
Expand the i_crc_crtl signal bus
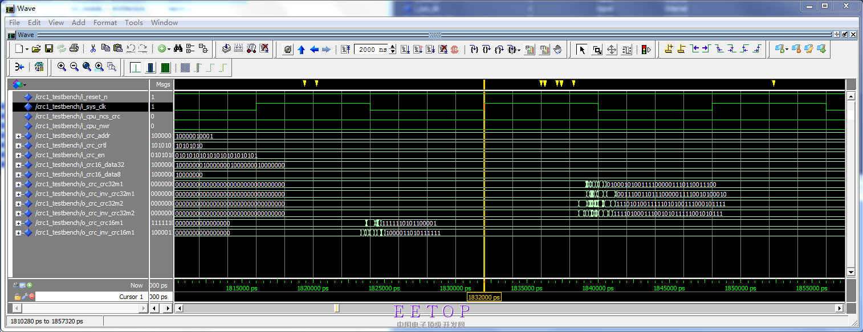coord(18,146)
